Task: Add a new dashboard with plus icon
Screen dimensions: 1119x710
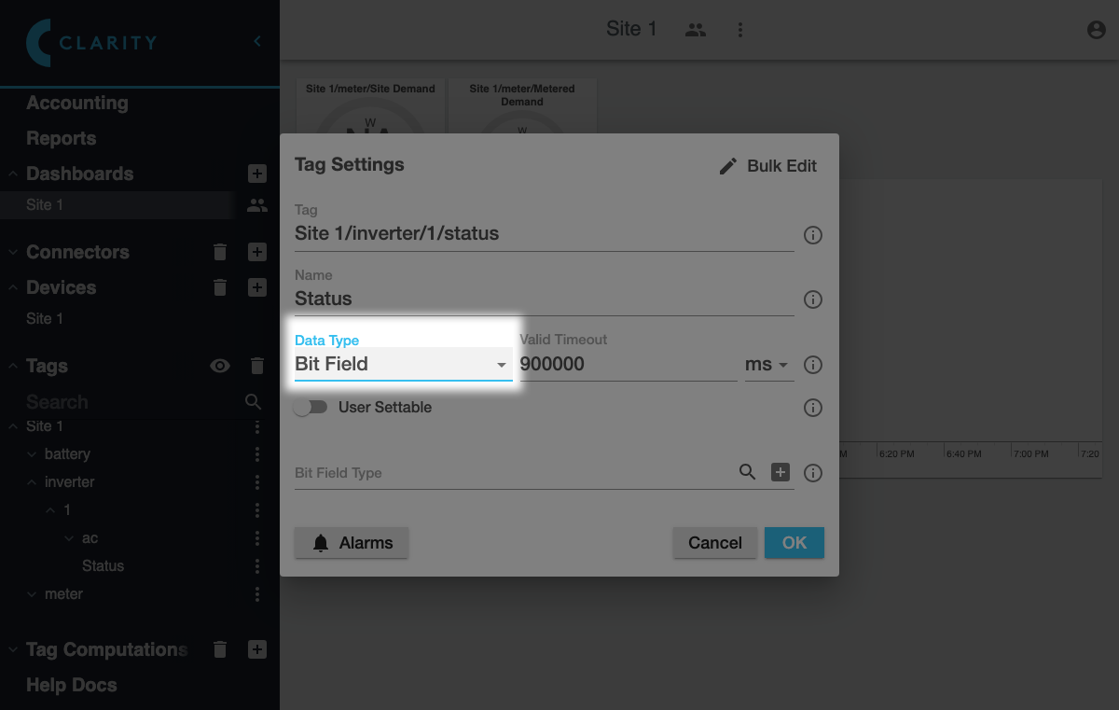Action: point(257,174)
